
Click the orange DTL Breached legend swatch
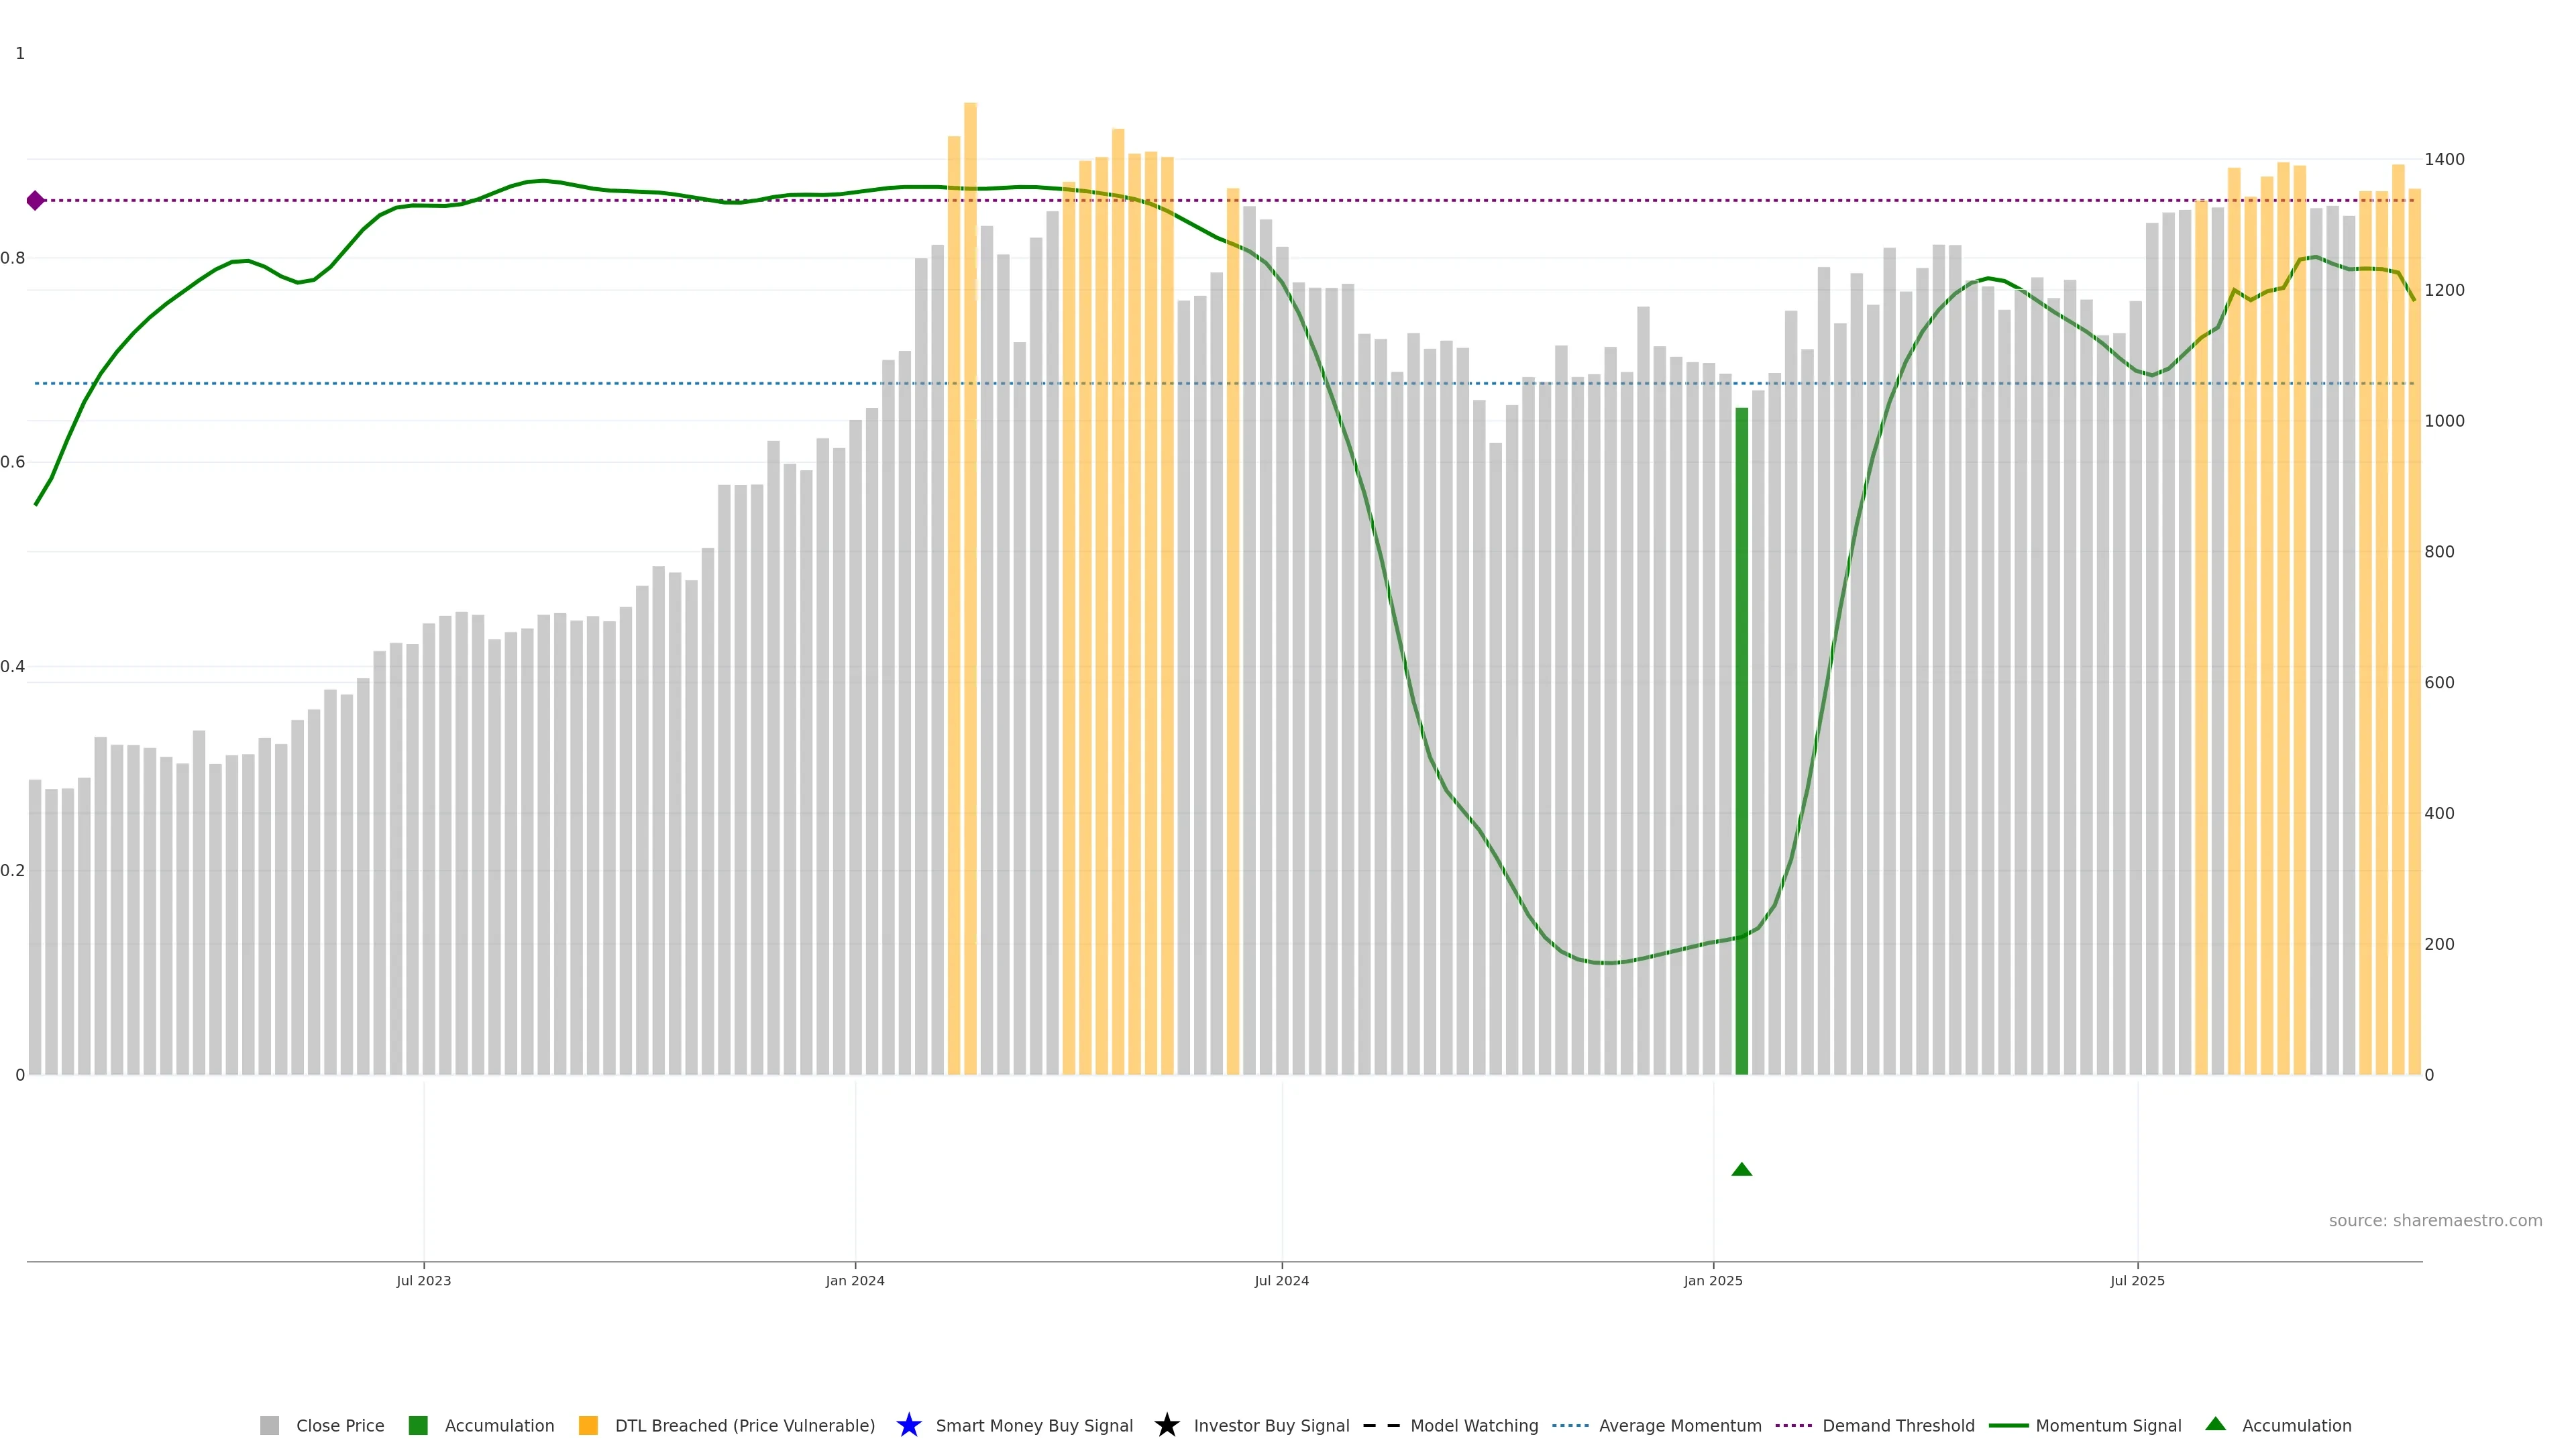coord(588,1425)
